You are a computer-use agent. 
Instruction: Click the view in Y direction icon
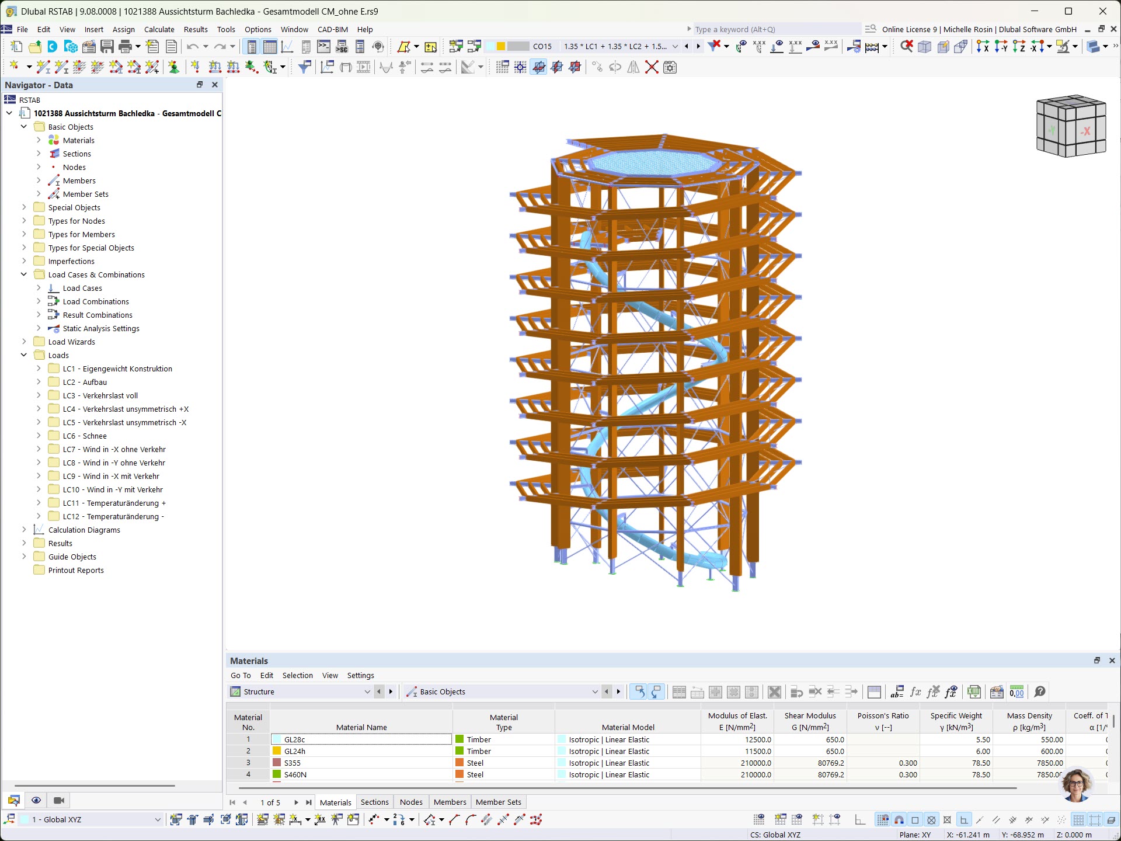coord(1001,47)
